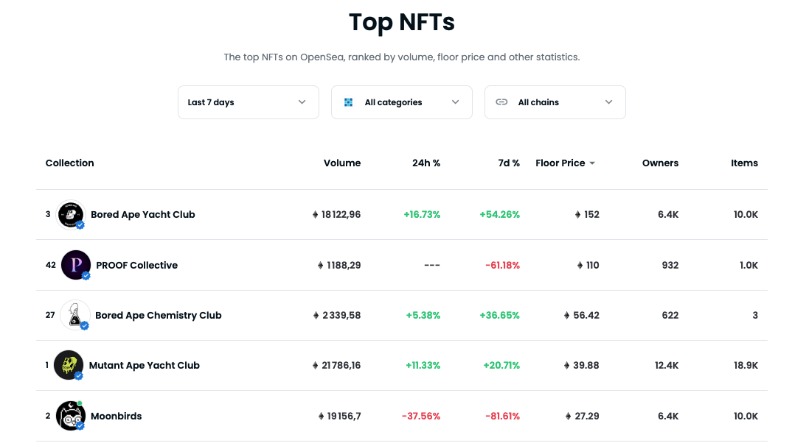Open the All chains dropdown

pos(555,102)
